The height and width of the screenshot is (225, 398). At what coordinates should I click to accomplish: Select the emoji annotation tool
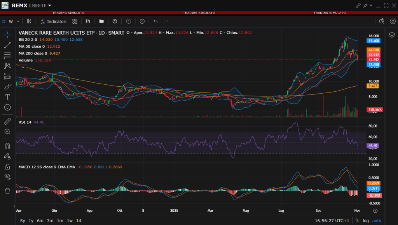(x=7, y=108)
